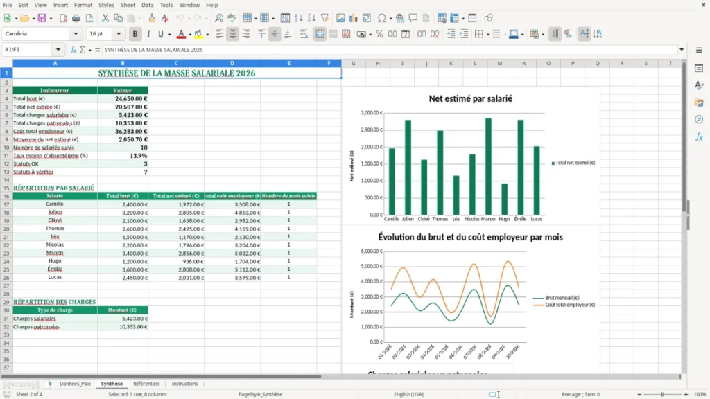
Task: Open sidebar Gallery icon
Action: click(699, 103)
